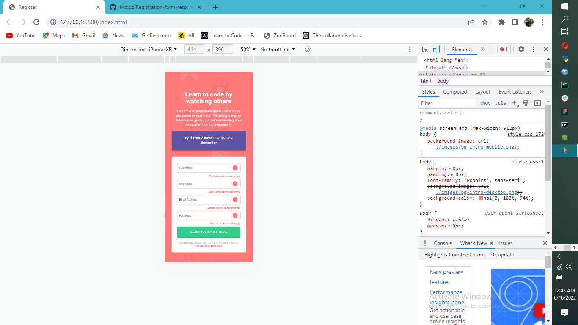Switch to the Computed tab
Viewport: 578px width, 325px height.
click(455, 92)
